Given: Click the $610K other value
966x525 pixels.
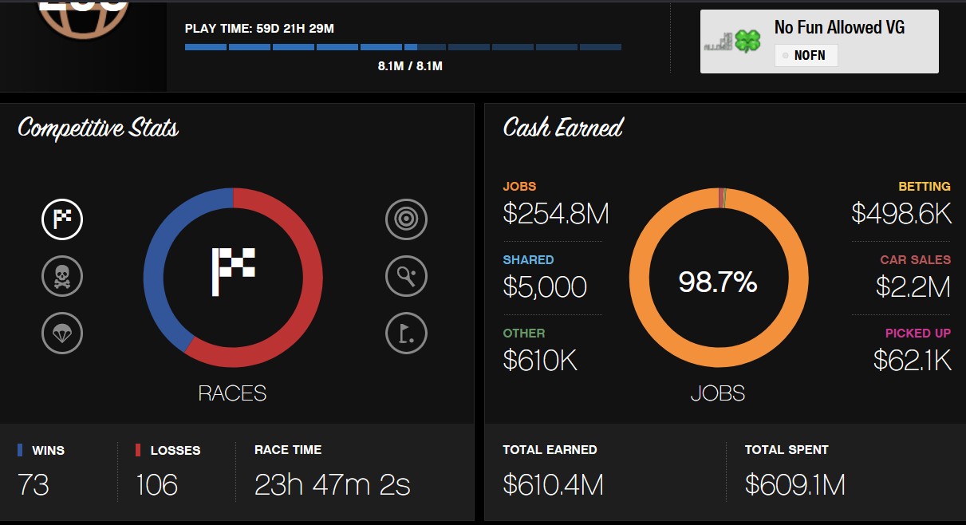Looking at the screenshot, I should pos(540,361).
